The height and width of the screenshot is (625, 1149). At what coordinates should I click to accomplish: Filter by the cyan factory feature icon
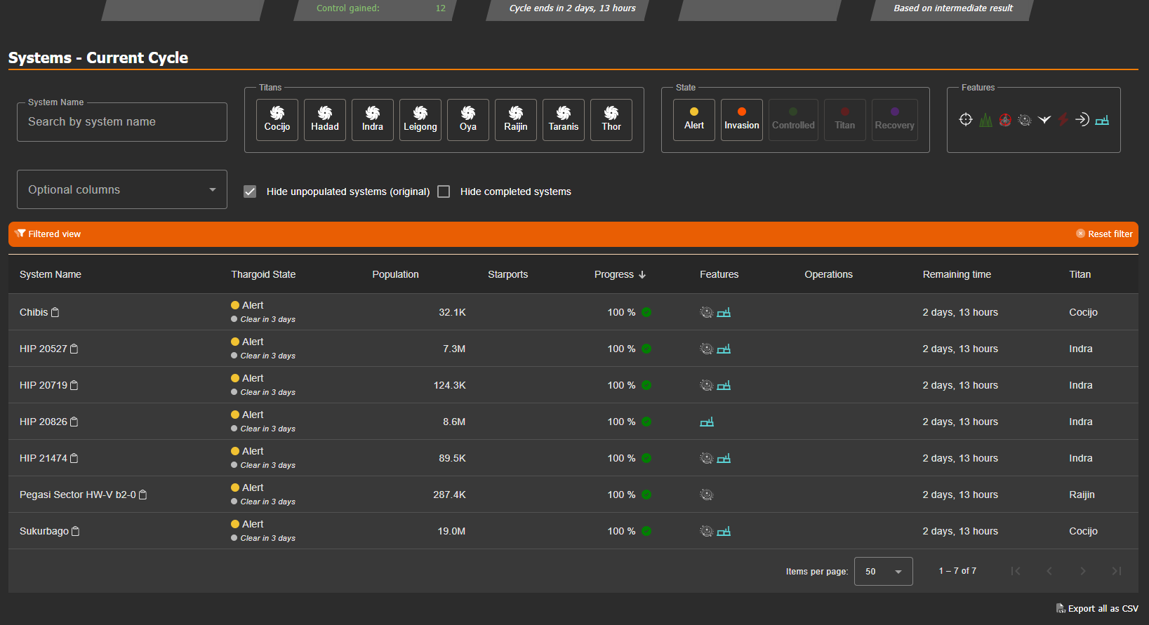pos(1102,120)
